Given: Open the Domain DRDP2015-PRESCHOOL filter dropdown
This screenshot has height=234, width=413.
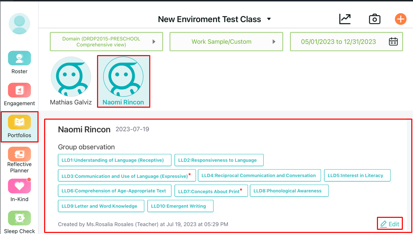Looking at the screenshot, I should pos(106,42).
